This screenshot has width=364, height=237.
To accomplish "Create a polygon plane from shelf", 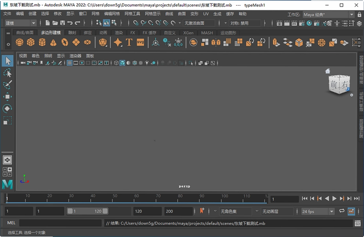I will pyautogui.click(x=76, y=42).
